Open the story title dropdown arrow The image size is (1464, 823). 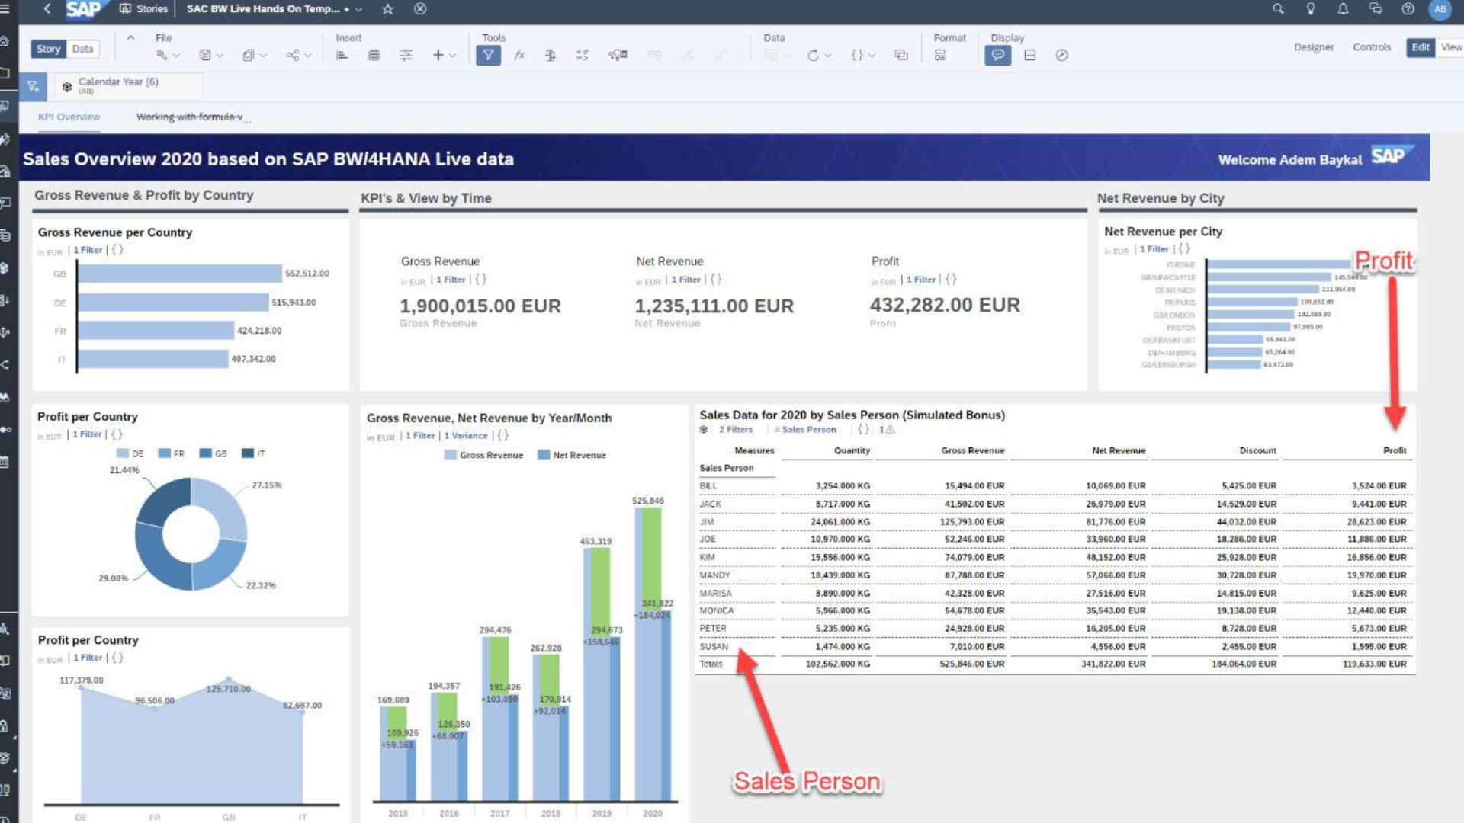pyautogui.click(x=359, y=9)
